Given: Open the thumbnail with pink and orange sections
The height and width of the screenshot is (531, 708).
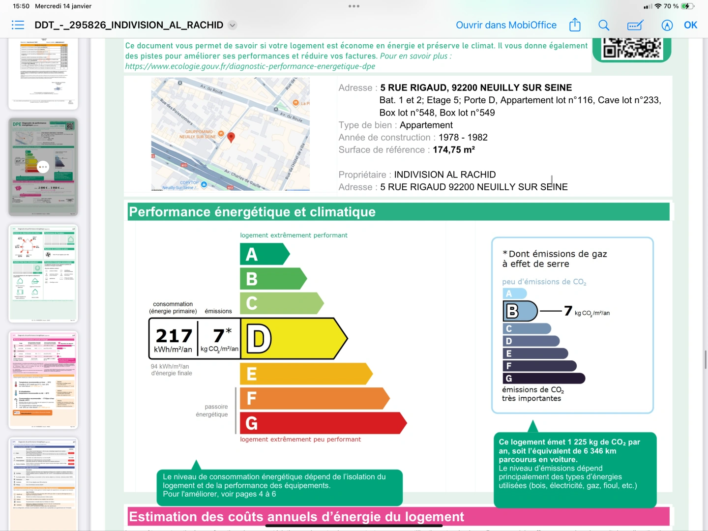Looking at the screenshot, I should (43, 380).
